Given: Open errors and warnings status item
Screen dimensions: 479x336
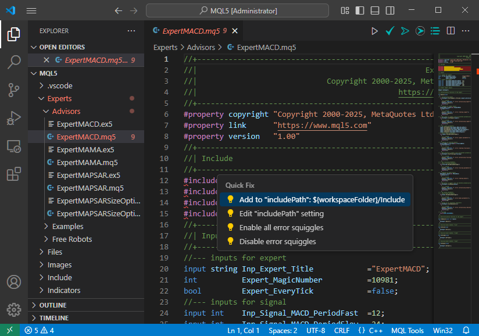Looking at the screenshot, I should (40, 330).
